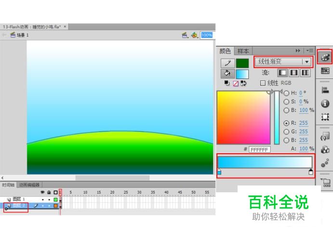Screen dimensions: 333x238
Task: Open the Motion Presets panel icon
Action: (325, 163)
